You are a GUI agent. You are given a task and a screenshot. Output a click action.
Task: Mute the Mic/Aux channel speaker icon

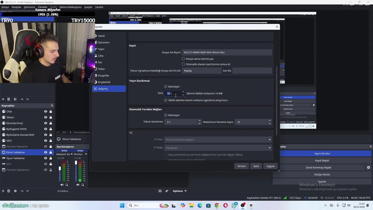click(x=78, y=185)
